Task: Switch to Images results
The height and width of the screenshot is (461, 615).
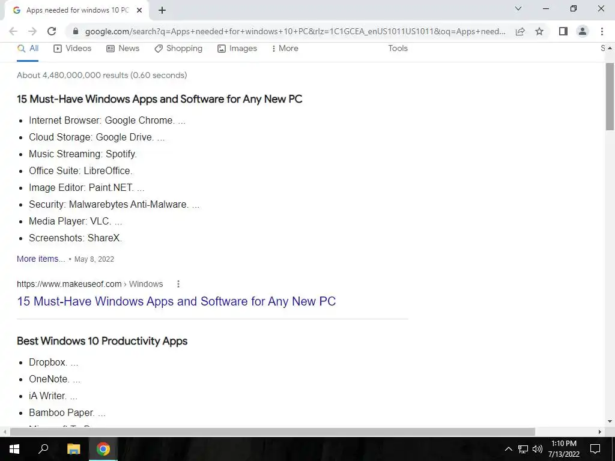Action: pos(237,49)
